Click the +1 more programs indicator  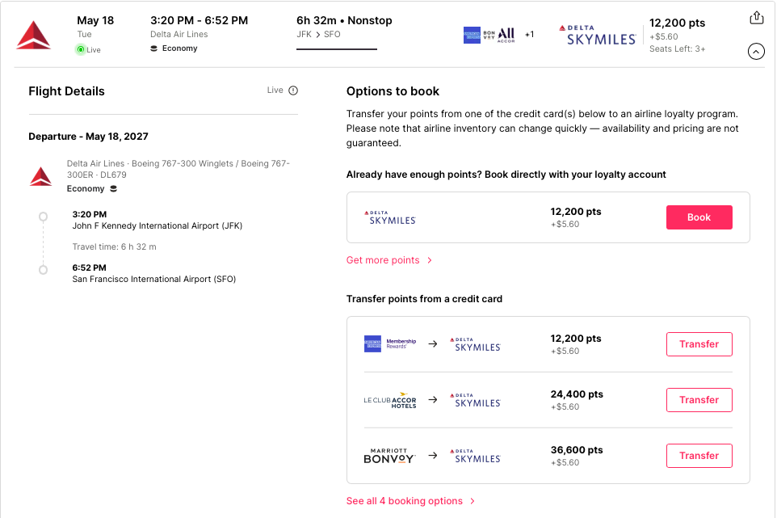point(529,34)
